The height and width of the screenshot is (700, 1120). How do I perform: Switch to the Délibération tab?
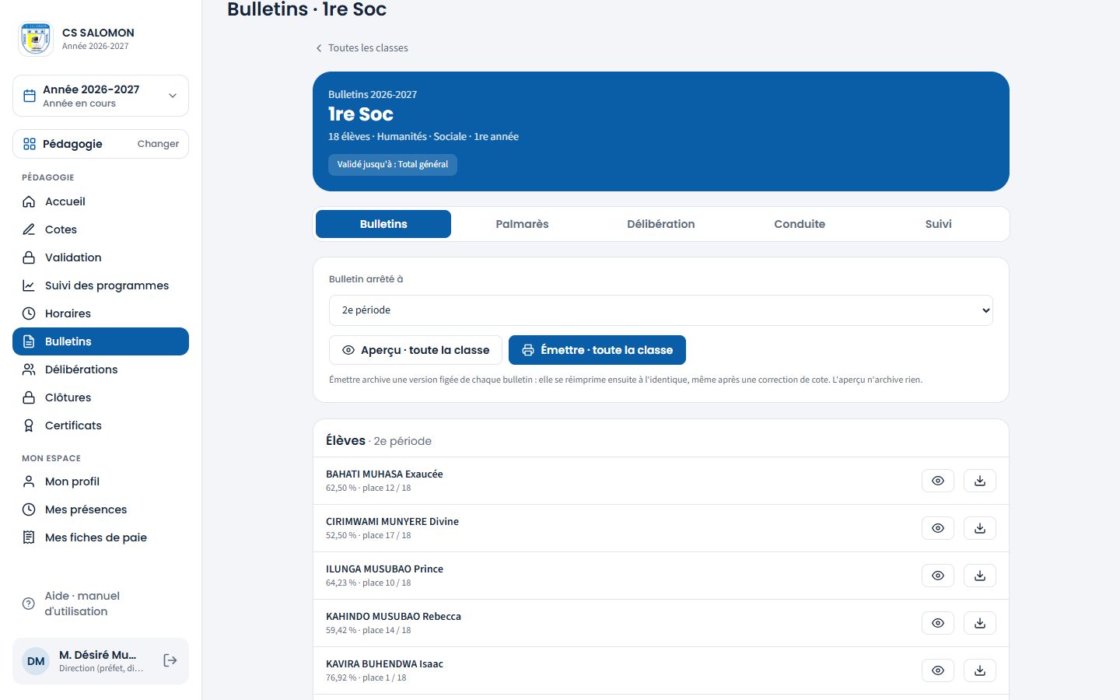coord(661,224)
